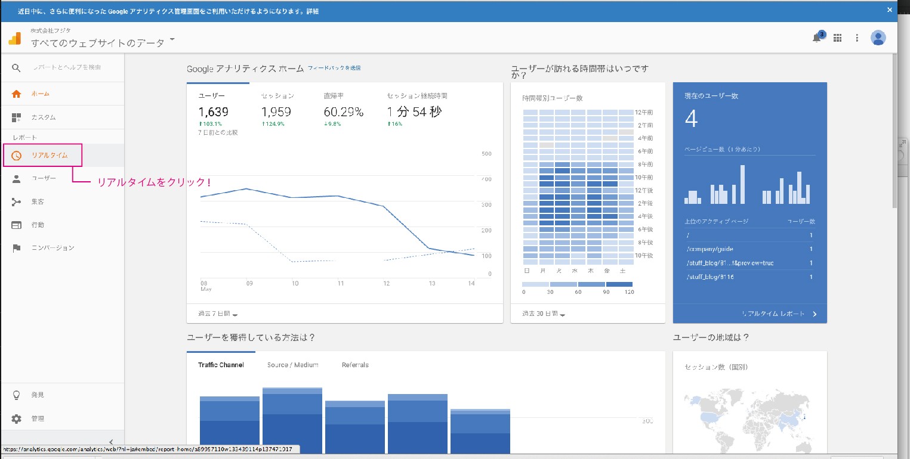910x459 pixels.
Task: Click the リアルタイム レポート arrow chevron
Action: [x=815, y=314]
